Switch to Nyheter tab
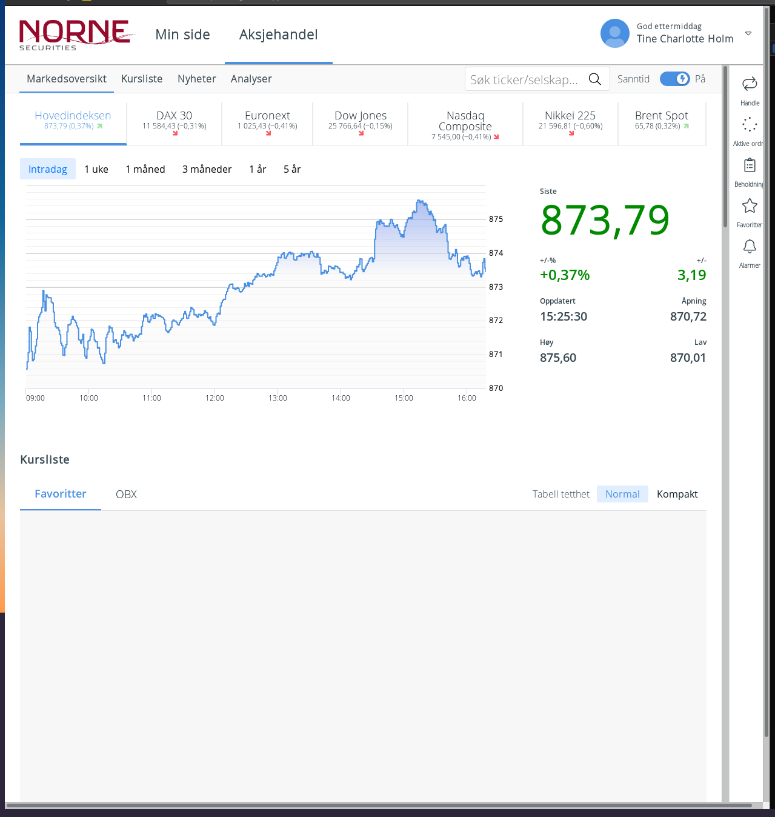The width and height of the screenshot is (775, 817). click(197, 79)
